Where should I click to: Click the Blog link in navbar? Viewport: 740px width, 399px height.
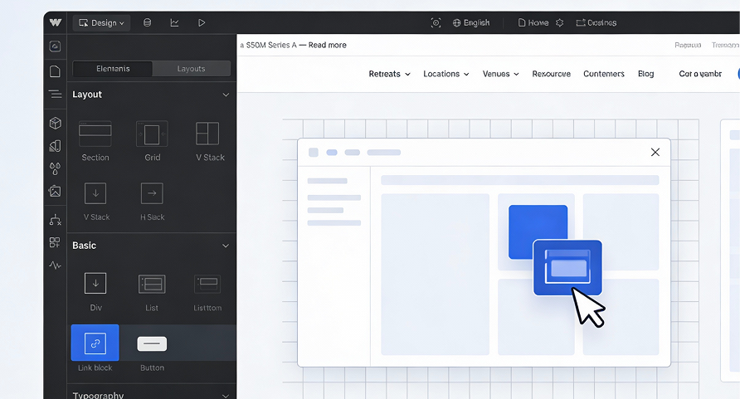645,74
